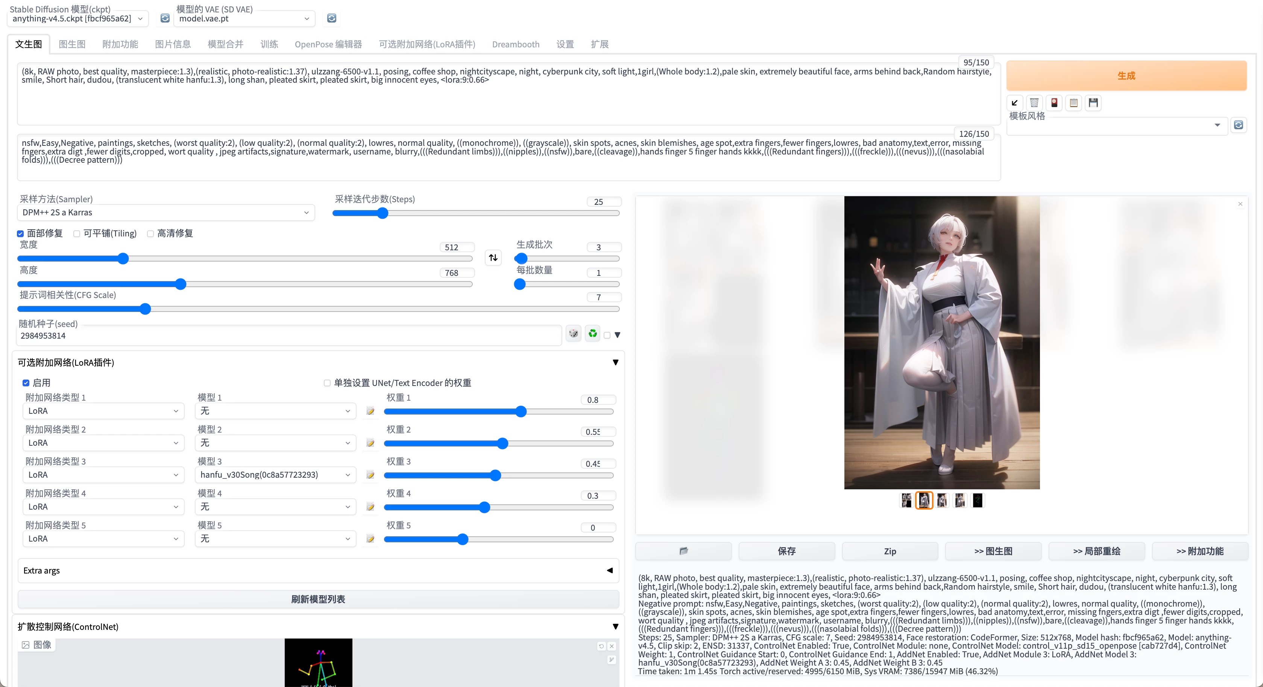Click the CFG Scale slider handle
This screenshot has height=687, width=1263.
click(x=145, y=309)
